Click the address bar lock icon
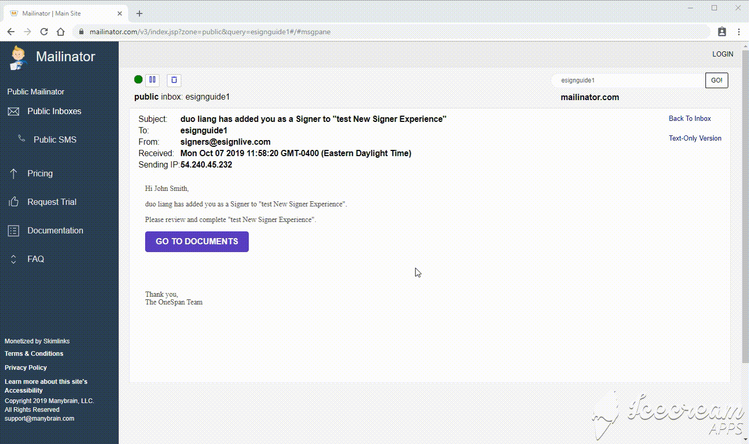The image size is (749, 444). [x=81, y=32]
